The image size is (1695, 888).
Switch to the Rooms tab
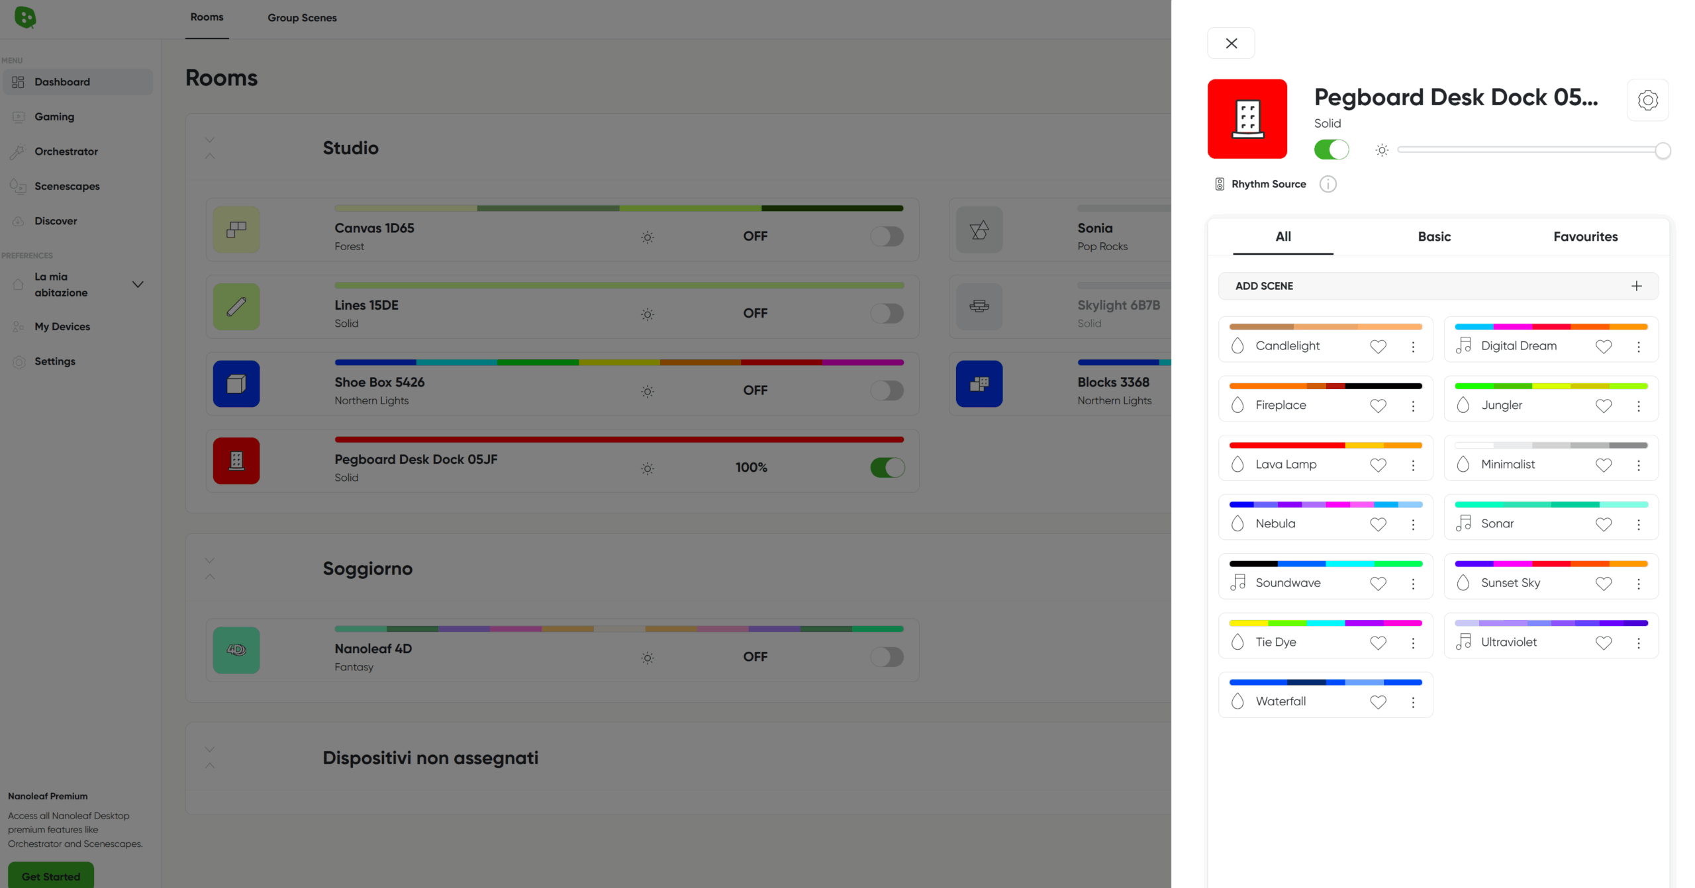[x=207, y=17]
